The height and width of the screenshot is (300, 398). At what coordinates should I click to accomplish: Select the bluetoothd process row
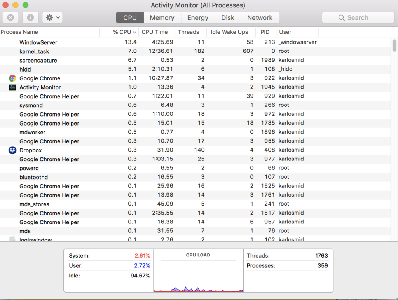(x=195, y=177)
